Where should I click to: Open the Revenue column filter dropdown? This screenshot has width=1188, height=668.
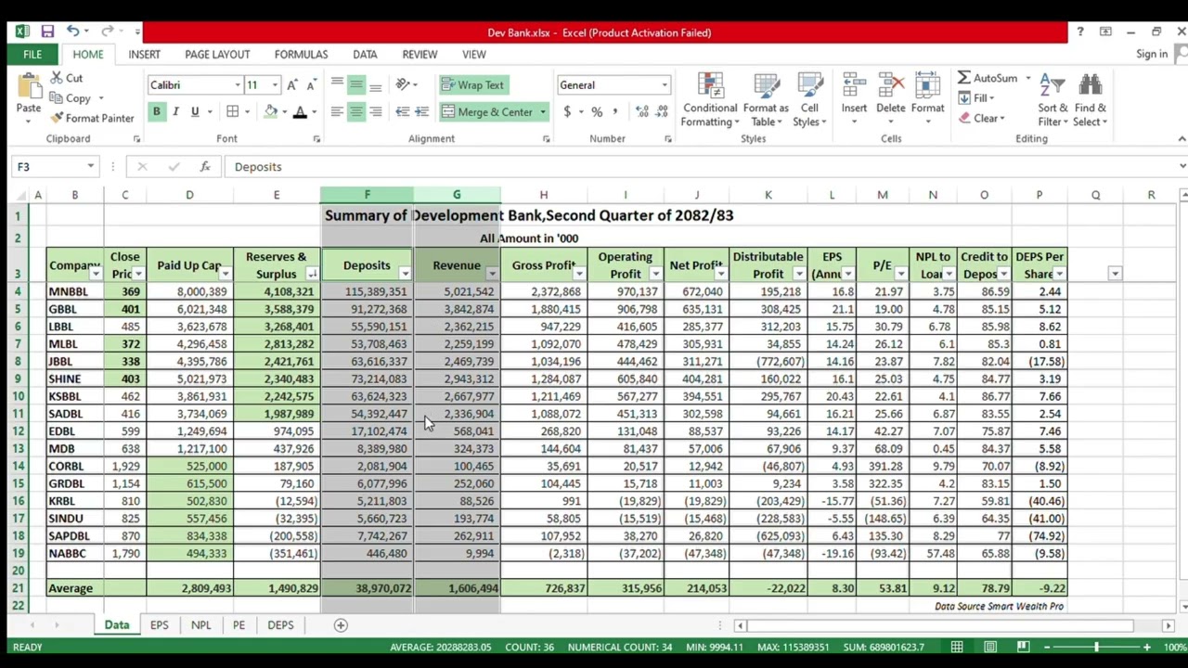click(x=492, y=274)
